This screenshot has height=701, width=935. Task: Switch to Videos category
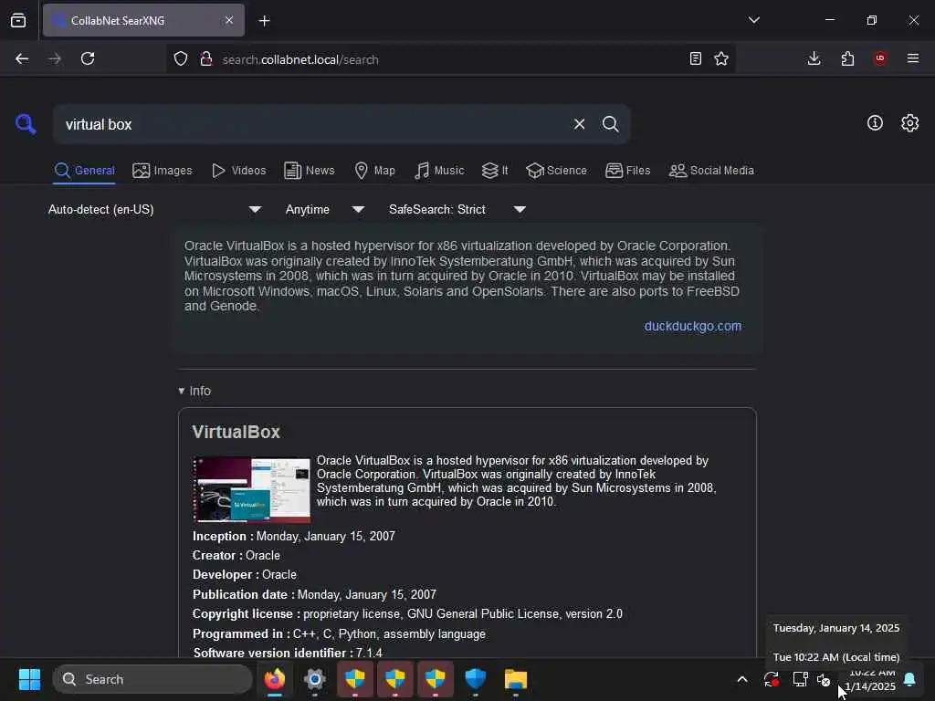pos(239,171)
